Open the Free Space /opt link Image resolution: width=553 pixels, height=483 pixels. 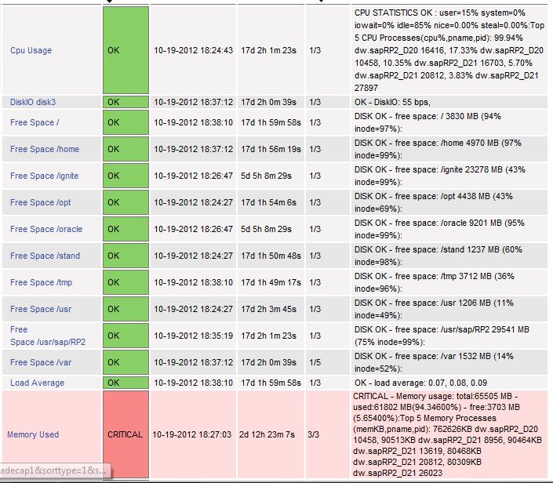tap(41, 202)
